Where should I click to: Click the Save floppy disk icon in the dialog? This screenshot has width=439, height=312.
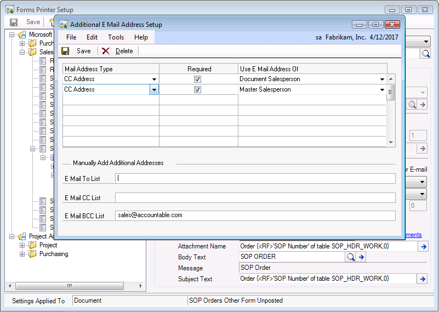click(x=65, y=51)
